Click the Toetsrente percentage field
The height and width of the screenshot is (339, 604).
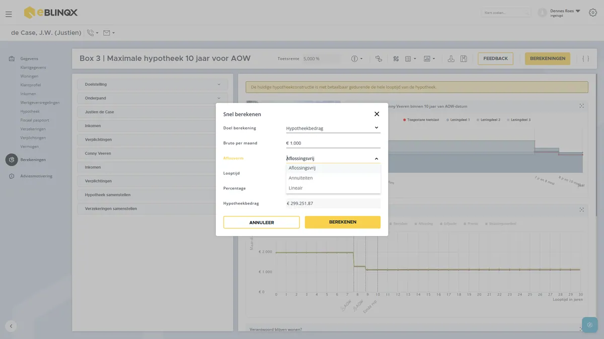322,59
